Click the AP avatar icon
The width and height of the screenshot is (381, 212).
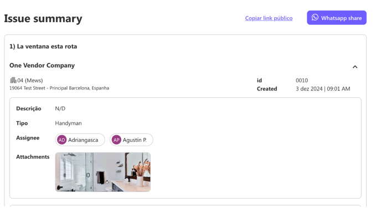(116, 140)
